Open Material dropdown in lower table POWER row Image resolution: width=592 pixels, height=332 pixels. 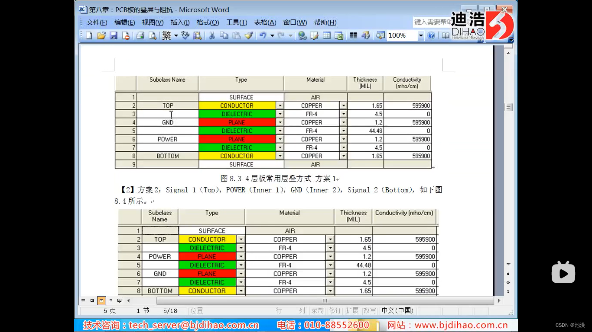point(330,256)
